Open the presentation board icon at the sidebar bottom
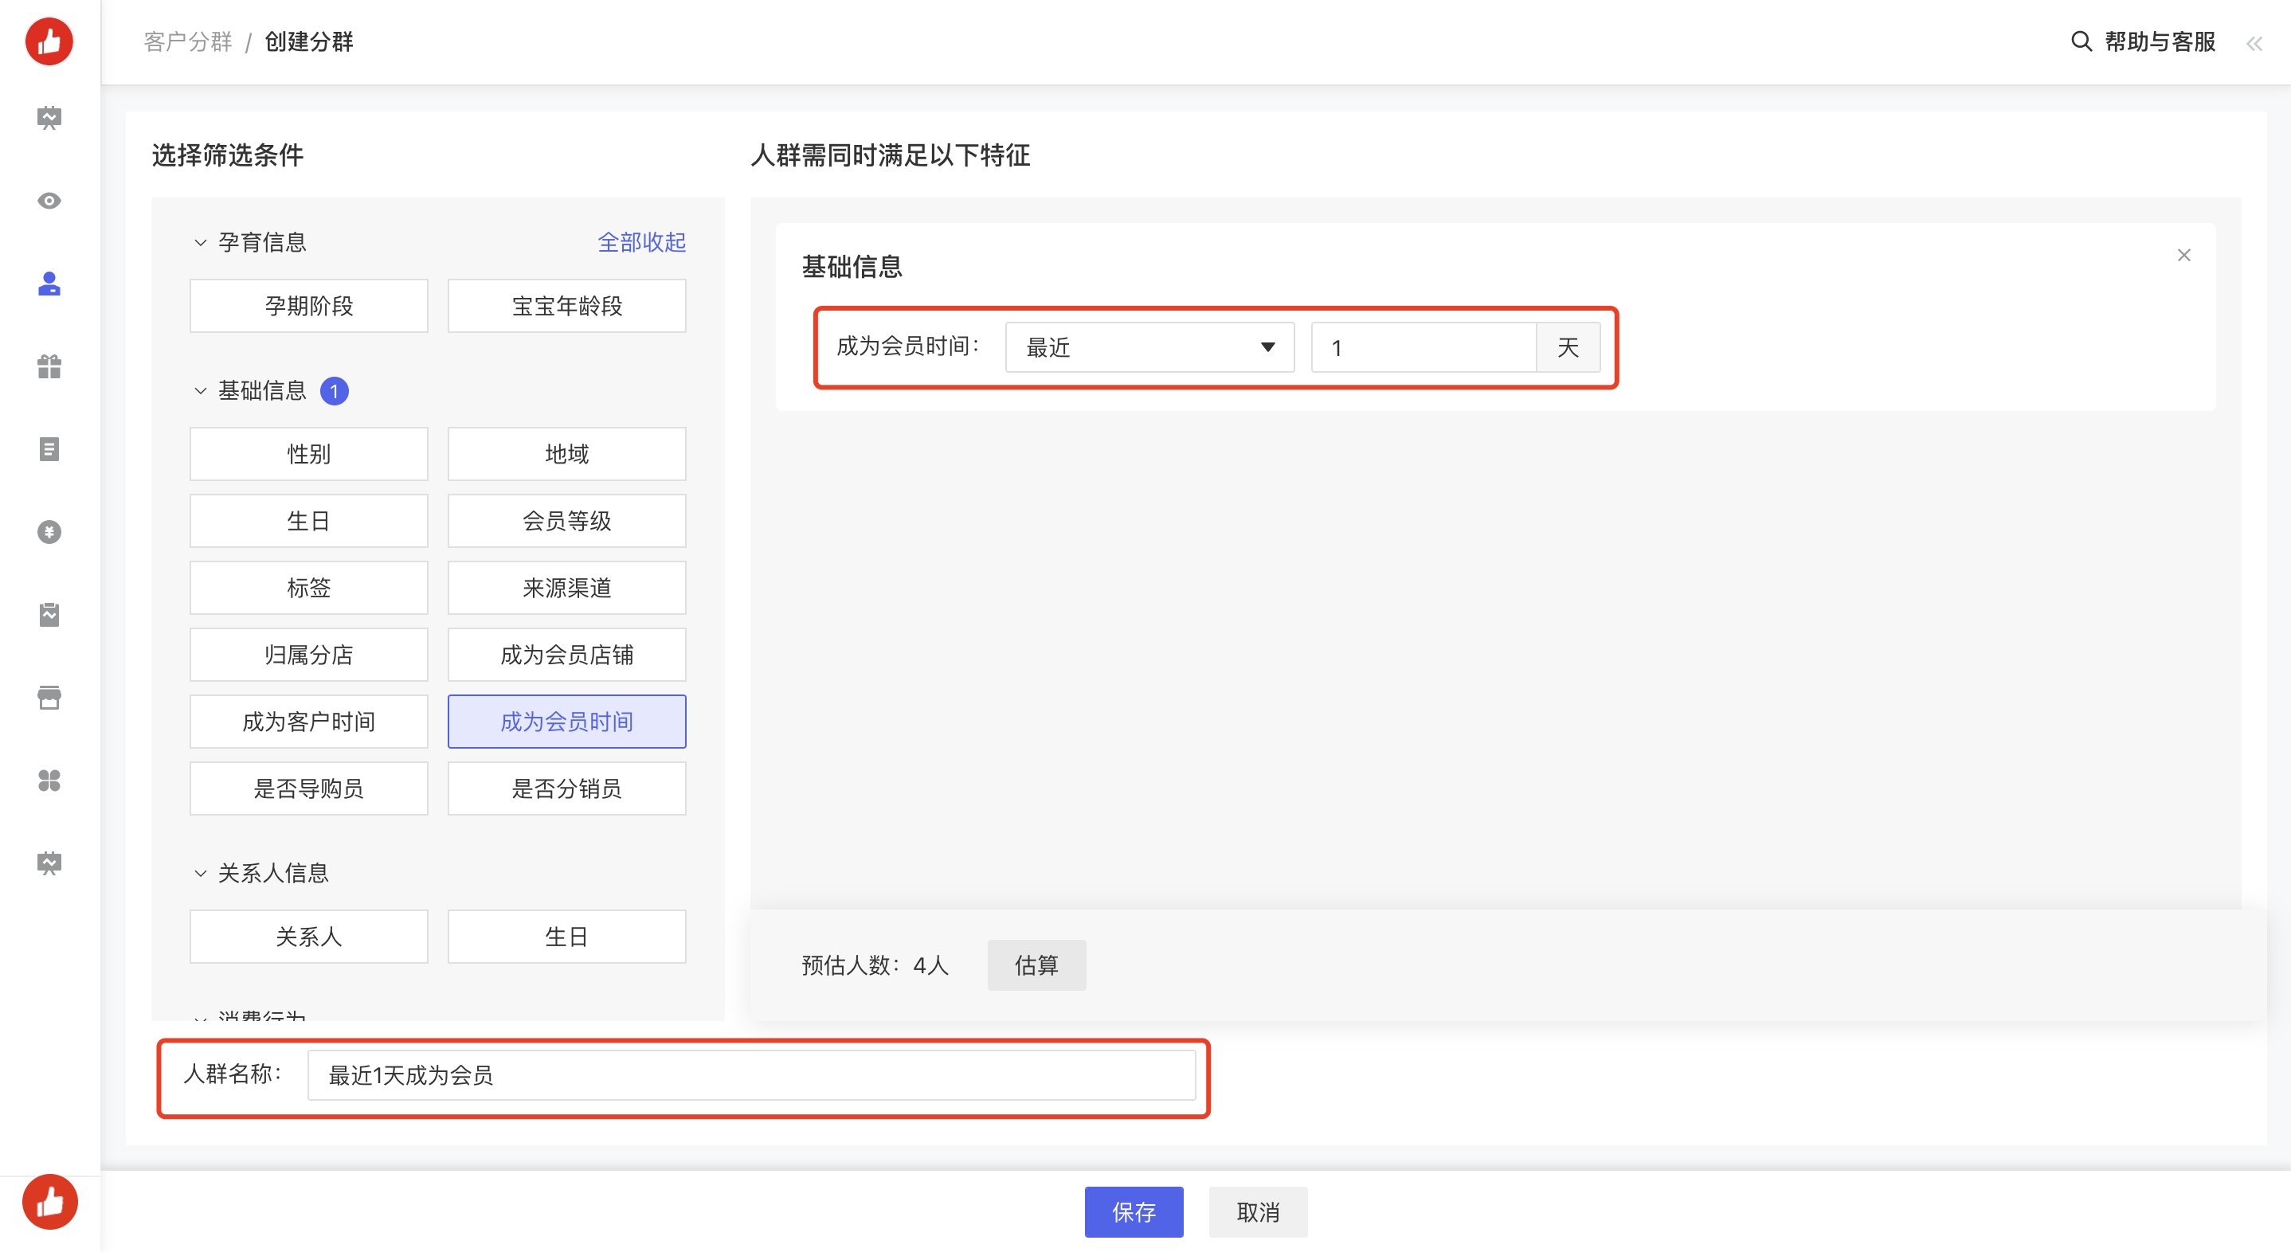Screen dimensions: 2291x1252 (x=49, y=863)
